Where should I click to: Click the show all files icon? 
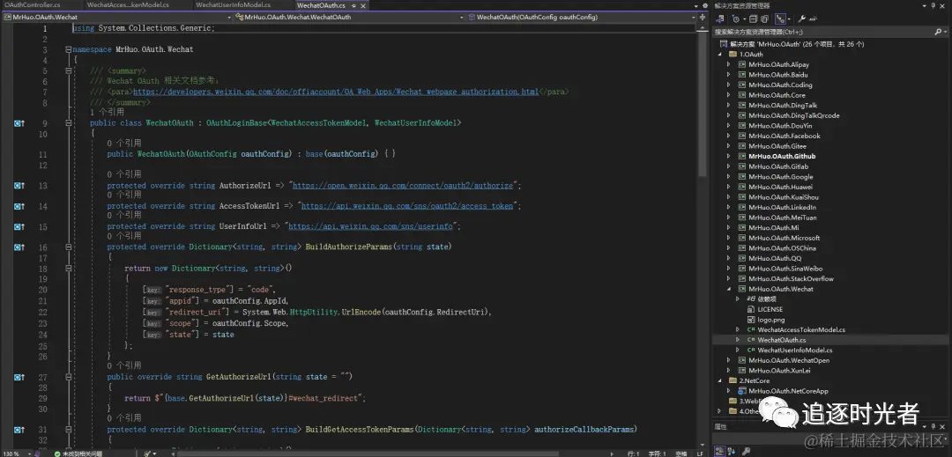tap(764, 18)
